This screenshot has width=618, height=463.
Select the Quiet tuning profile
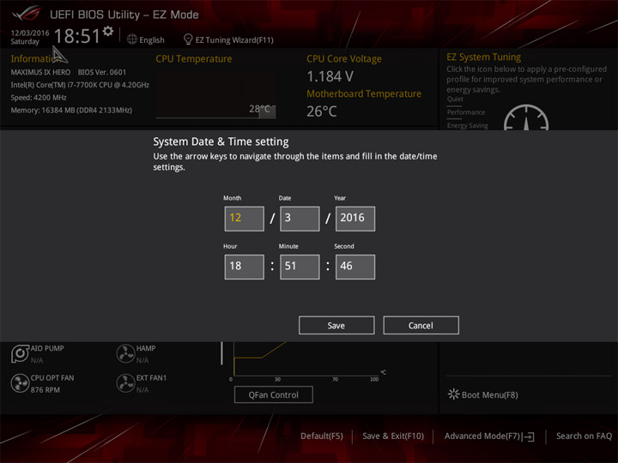(x=455, y=99)
